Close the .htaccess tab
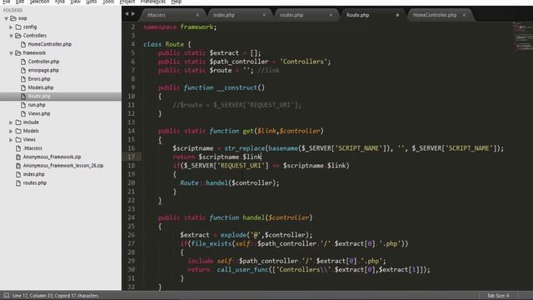533x300 pixels. (x=197, y=15)
